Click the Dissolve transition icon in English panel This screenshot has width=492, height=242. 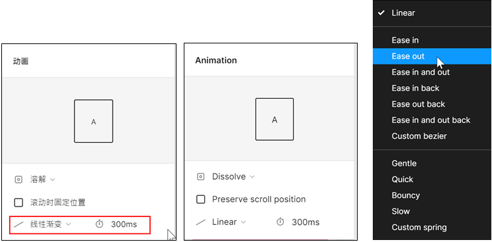pos(200,177)
